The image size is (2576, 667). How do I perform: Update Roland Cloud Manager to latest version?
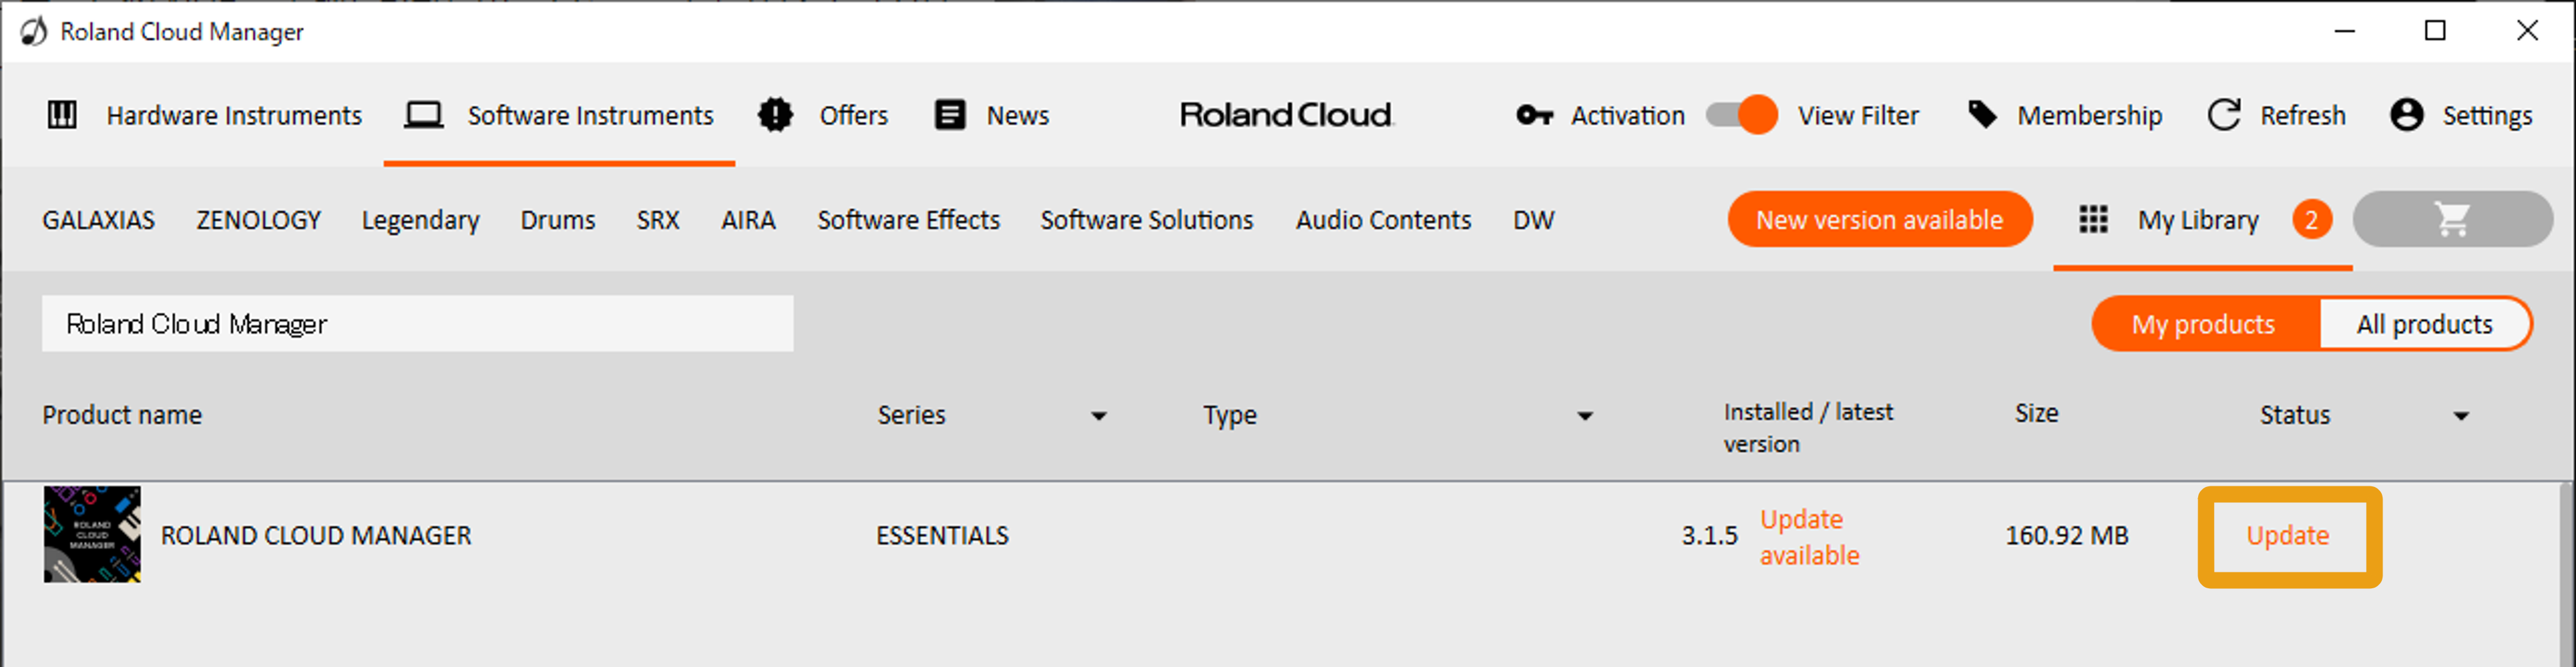(x=2289, y=536)
